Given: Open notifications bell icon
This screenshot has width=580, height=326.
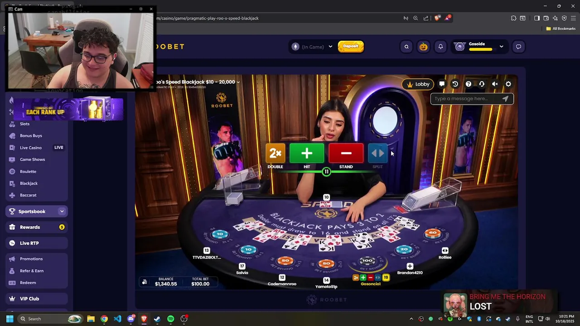Looking at the screenshot, I should pos(440,47).
